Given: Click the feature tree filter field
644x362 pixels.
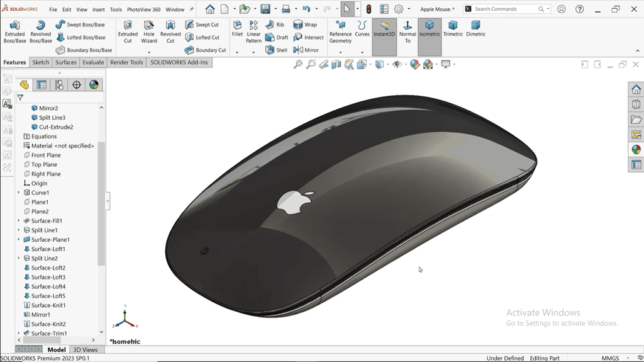Looking at the screenshot, I should tap(60, 98).
